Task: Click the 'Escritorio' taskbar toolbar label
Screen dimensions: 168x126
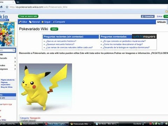Action: [x=137, y=124]
